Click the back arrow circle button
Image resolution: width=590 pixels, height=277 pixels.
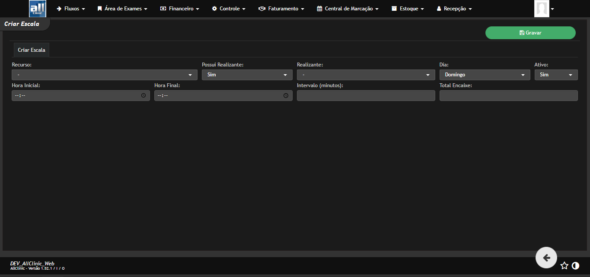546,258
